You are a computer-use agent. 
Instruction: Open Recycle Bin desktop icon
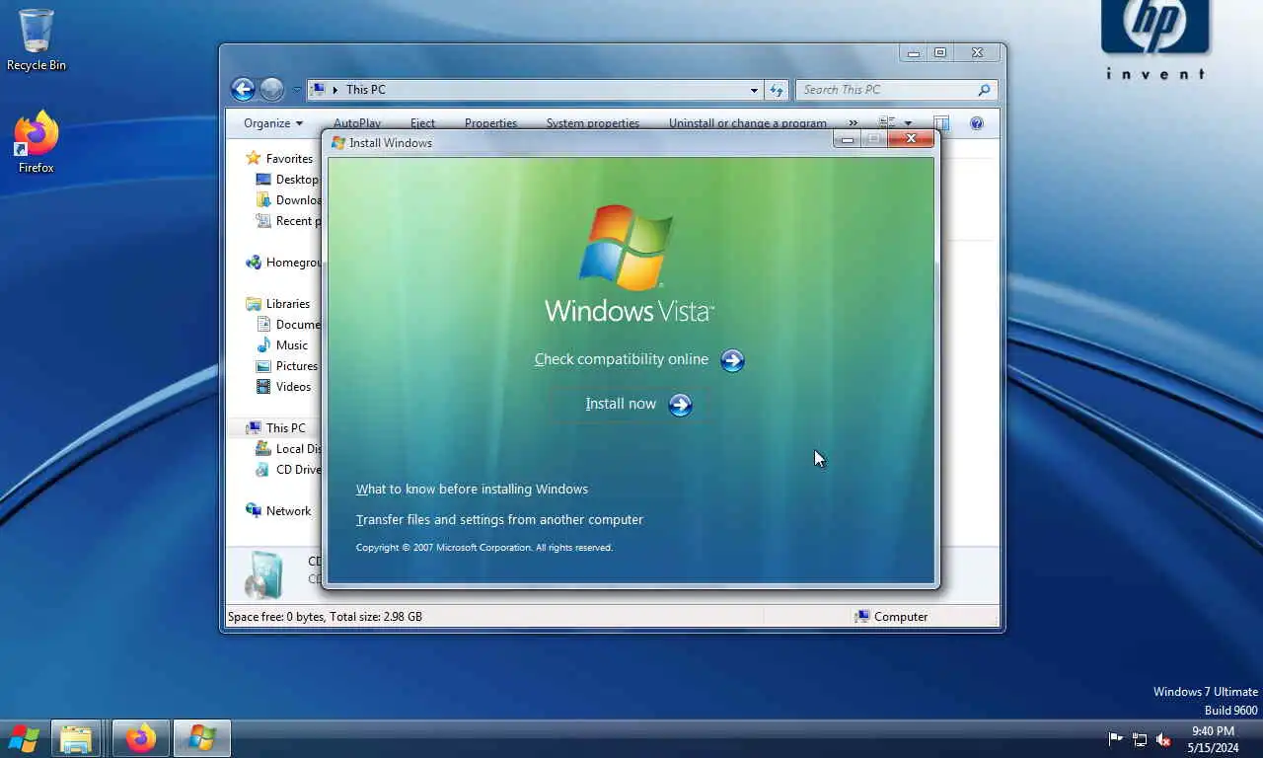[37, 40]
